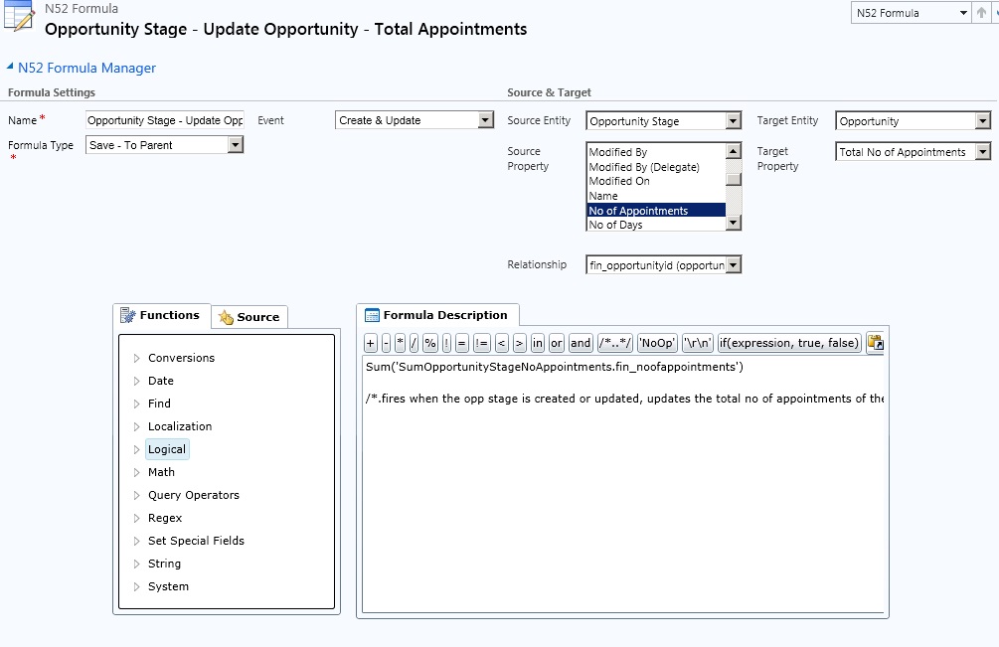Click the 'NoOp' toolbar button
999x647 pixels.
pyautogui.click(x=657, y=343)
